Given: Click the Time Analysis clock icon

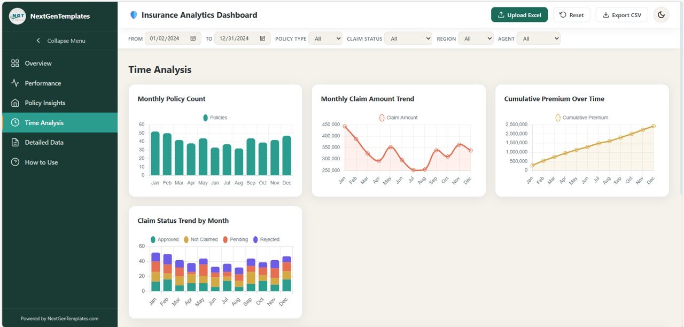Looking at the screenshot, I should click(x=16, y=122).
